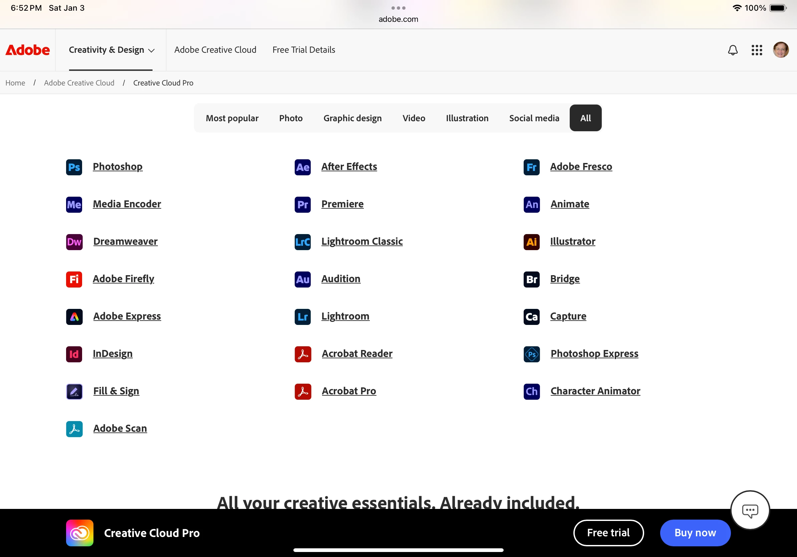Image resolution: width=797 pixels, height=557 pixels.
Task: Go to Adobe Creative Cloud breadcrumb
Action: (x=79, y=83)
